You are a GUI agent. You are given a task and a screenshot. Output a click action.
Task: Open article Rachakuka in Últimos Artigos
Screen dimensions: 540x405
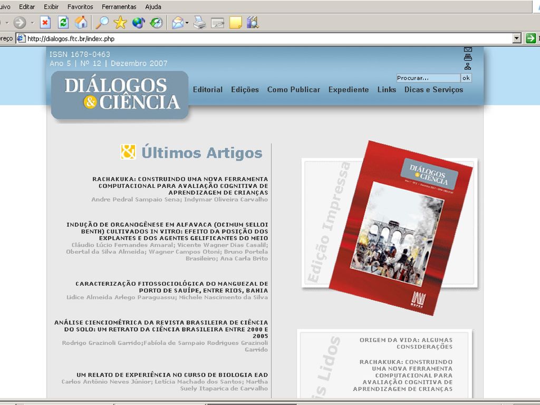pyautogui.click(x=180, y=186)
